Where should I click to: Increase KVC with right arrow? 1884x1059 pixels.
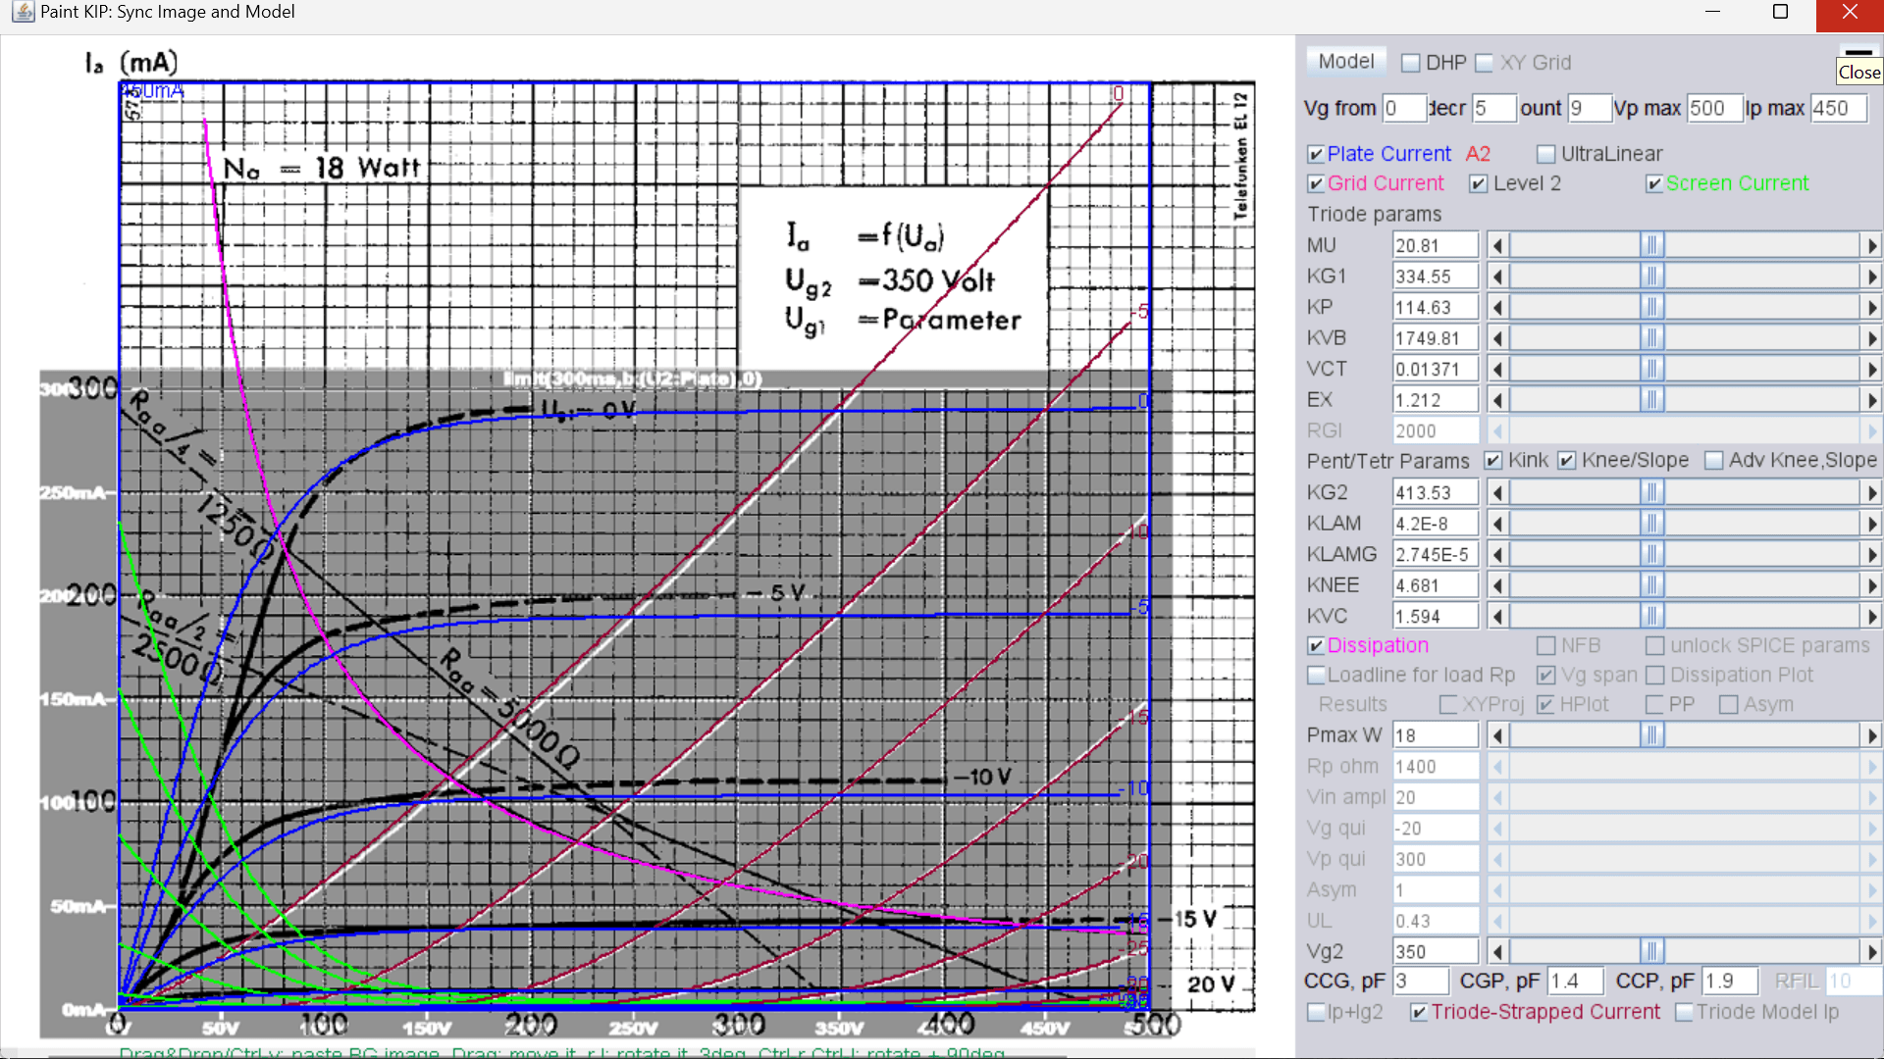click(x=1871, y=616)
